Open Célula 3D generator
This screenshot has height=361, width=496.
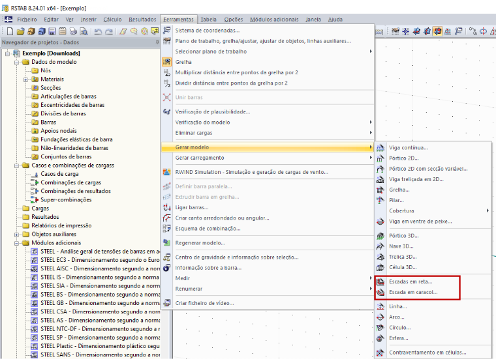(433, 267)
